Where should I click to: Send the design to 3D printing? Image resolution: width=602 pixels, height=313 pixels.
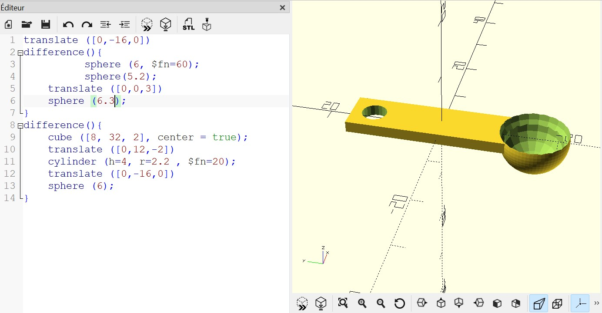(207, 24)
